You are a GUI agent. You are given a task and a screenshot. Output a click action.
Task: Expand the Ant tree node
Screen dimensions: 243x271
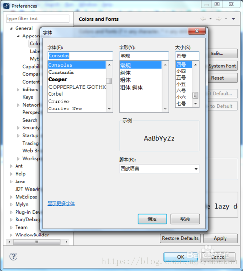(11, 166)
